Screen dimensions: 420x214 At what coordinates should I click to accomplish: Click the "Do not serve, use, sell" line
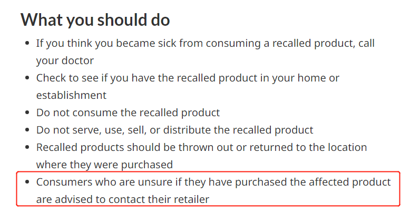point(174,130)
